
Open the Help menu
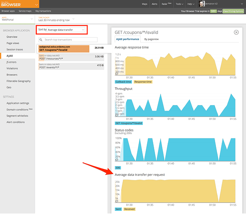[191, 4]
